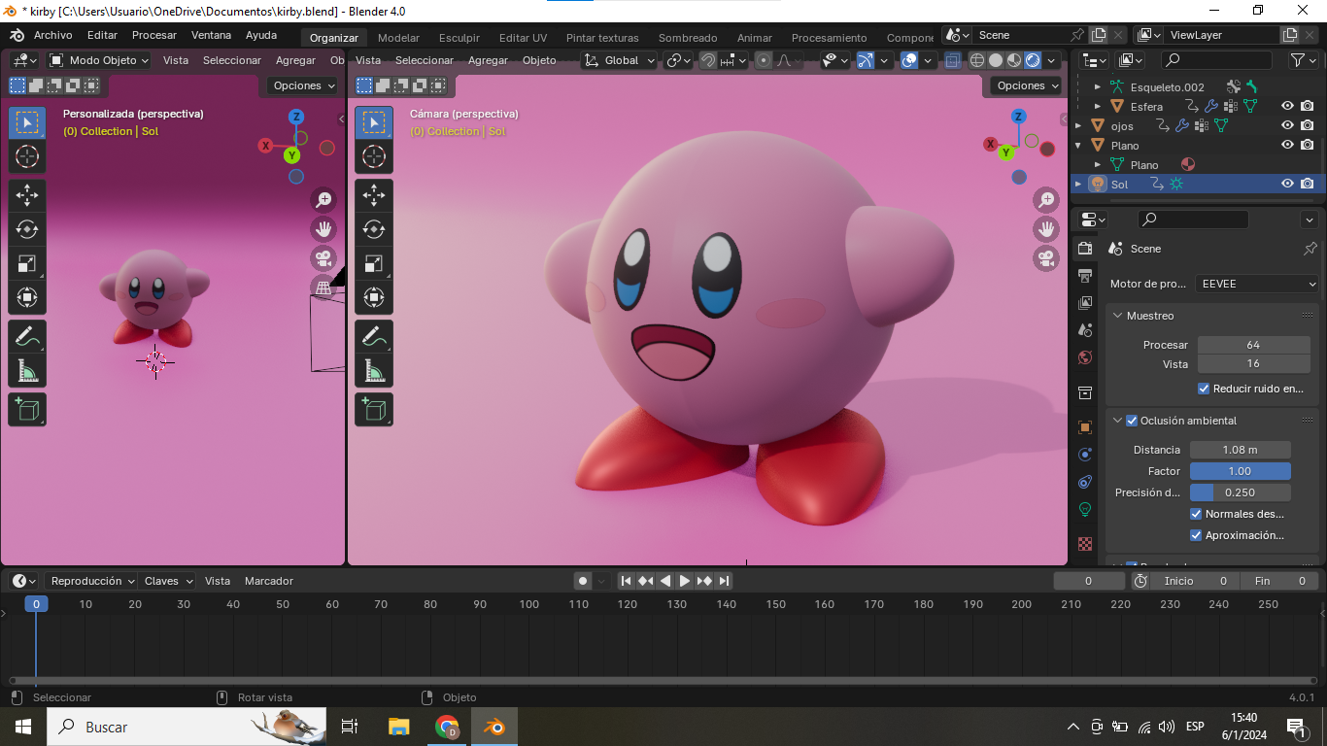Click the Fin frame field in timeline
Viewport: 1327px width, 746px height.
pos(1279,580)
